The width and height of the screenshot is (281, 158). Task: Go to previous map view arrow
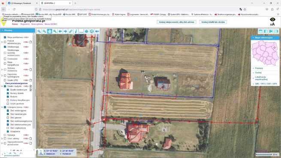[x=60, y=31]
